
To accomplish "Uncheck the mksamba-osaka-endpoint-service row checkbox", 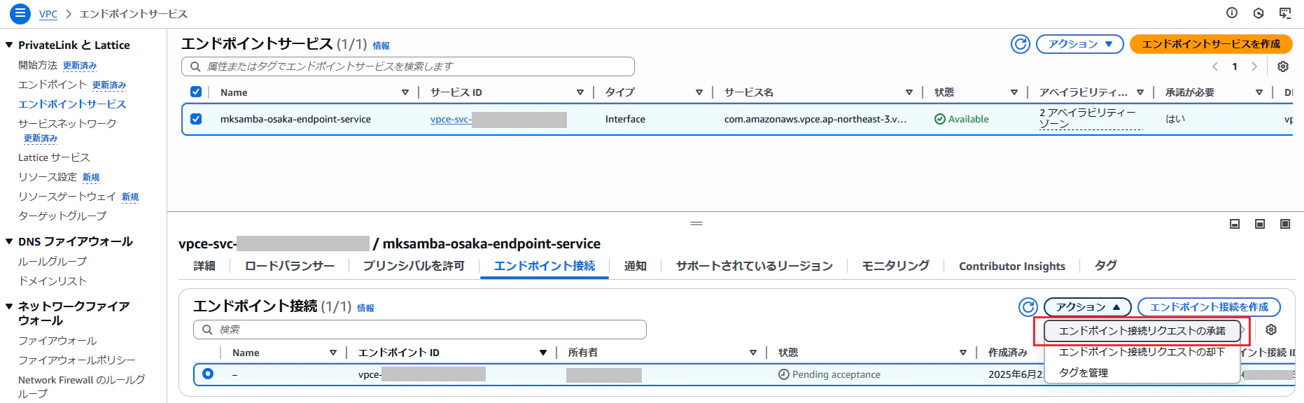I will click(196, 119).
